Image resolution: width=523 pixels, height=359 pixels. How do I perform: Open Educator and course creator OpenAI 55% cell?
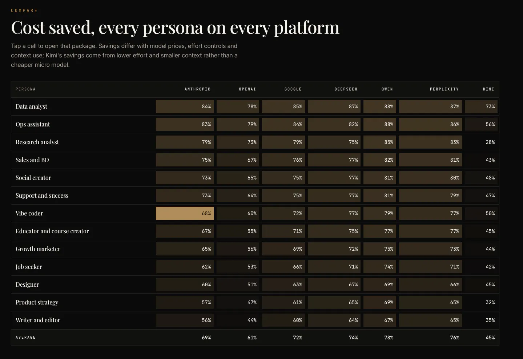coord(238,231)
